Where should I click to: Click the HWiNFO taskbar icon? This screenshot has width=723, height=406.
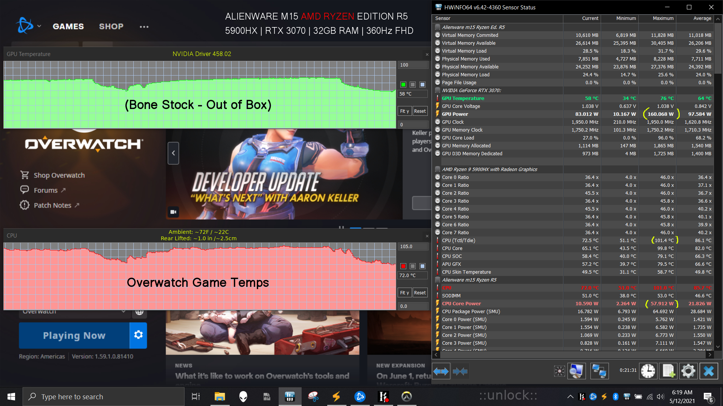pyautogui.click(x=290, y=397)
